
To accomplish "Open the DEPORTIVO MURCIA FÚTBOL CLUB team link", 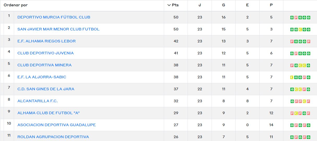I will coord(54,17).
